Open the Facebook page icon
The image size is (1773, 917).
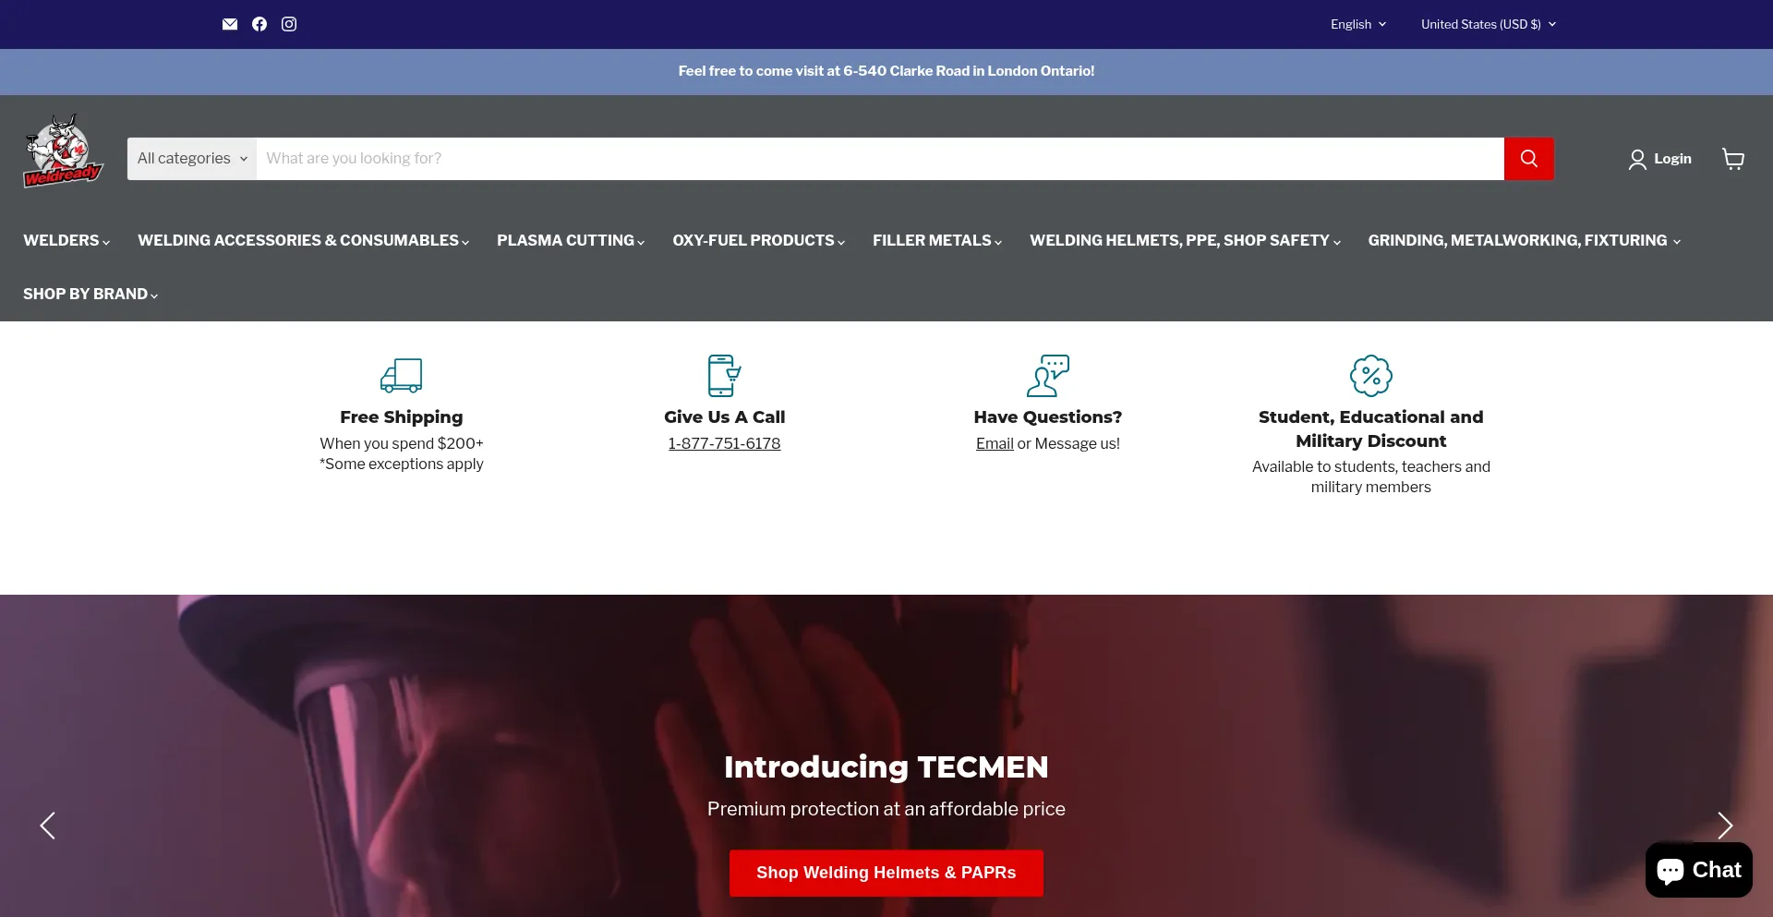click(259, 24)
